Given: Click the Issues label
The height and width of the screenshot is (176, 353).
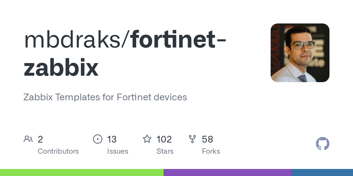Looking at the screenshot, I should tap(118, 151).
